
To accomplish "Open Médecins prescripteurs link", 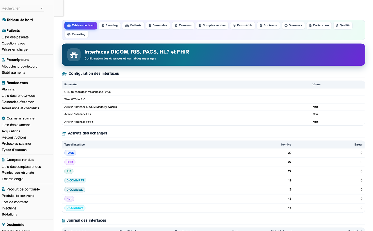I will (x=20, y=67).
